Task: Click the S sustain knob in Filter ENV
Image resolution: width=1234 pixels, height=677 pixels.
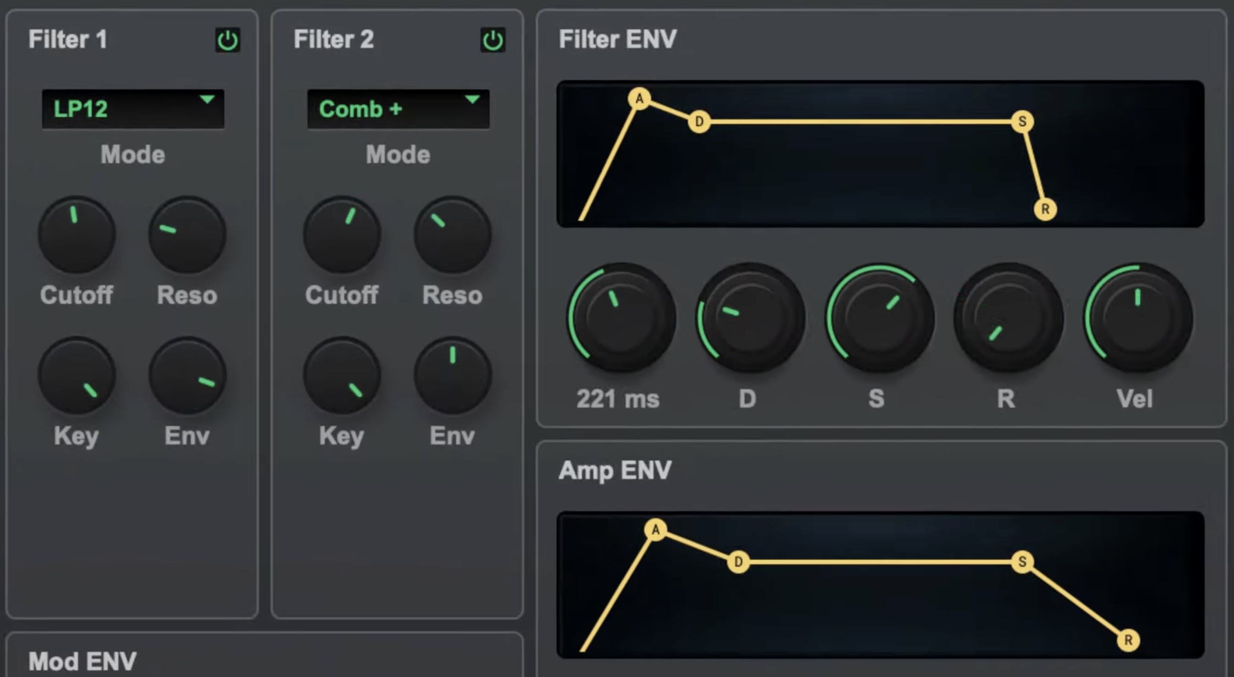Action: pyautogui.click(x=878, y=316)
